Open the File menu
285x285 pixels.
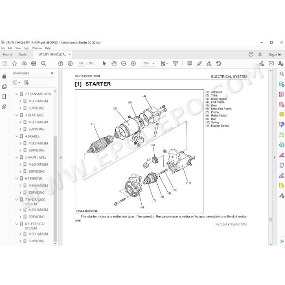3,48
